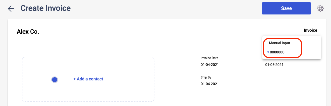Viewport: 331px width, 106px height.
Task: Click the Ship By field label
Action: pyautogui.click(x=206, y=77)
